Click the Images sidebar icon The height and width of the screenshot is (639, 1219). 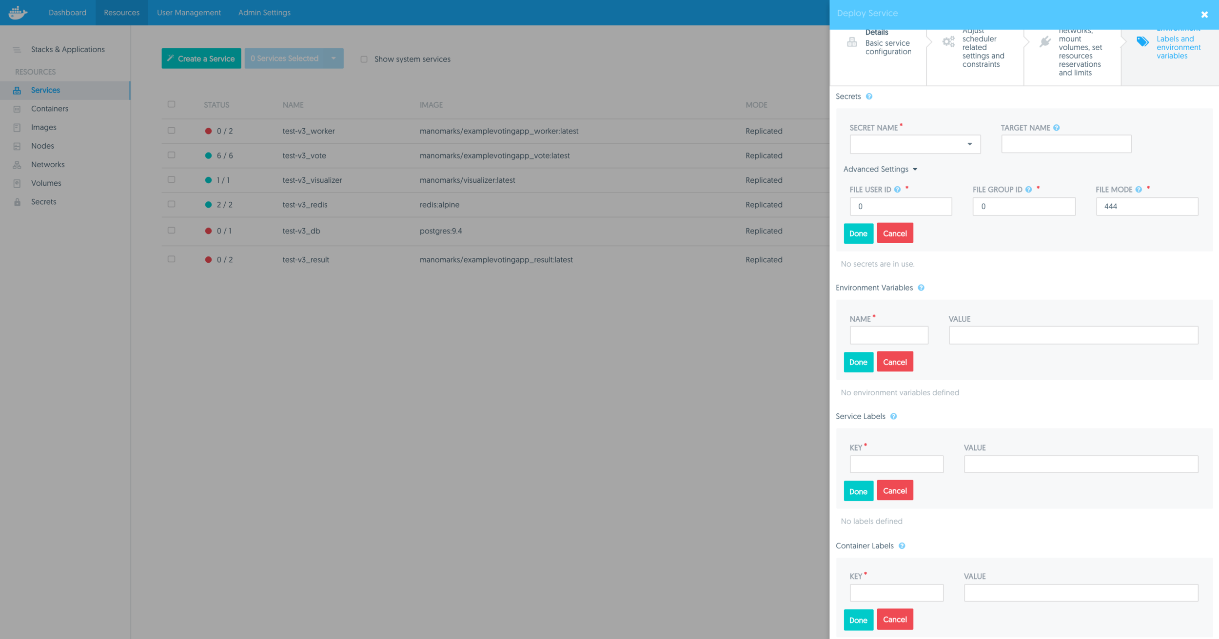click(x=17, y=127)
